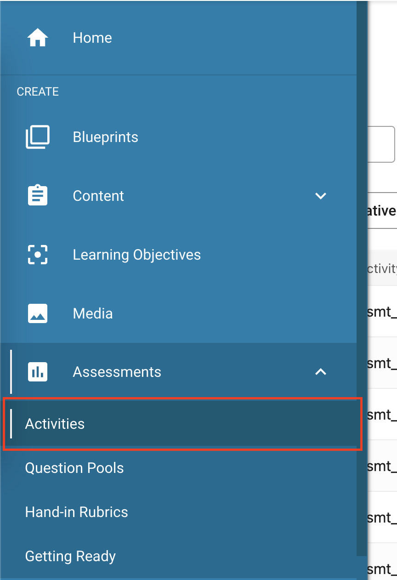Go to Hand-in Rubrics
This screenshot has width=397, height=580.
coord(77,512)
